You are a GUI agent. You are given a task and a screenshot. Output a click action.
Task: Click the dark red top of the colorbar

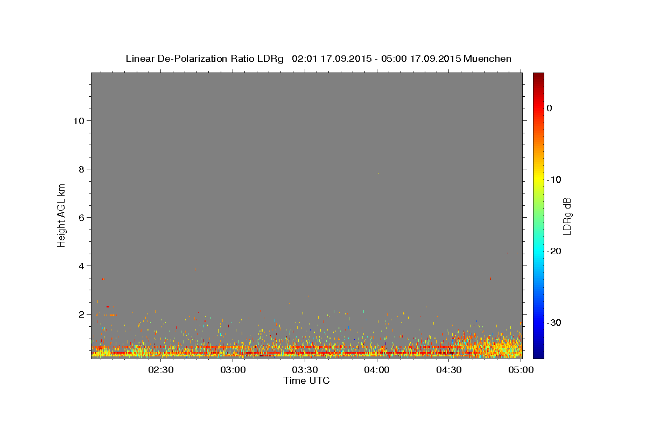point(538,77)
